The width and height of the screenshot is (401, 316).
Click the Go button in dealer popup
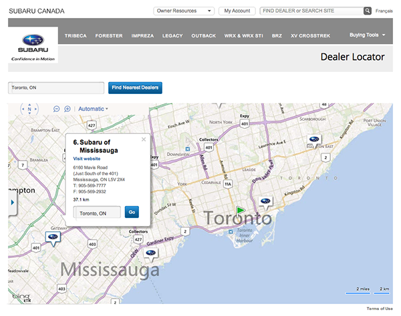click(x=132, y=212)
